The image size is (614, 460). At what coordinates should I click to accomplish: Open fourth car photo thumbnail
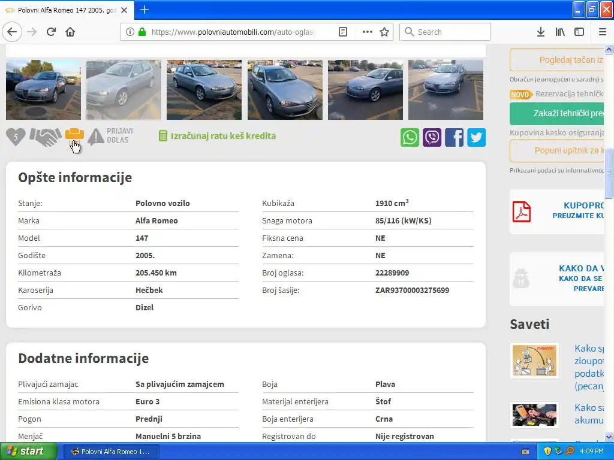pos(285,90)
